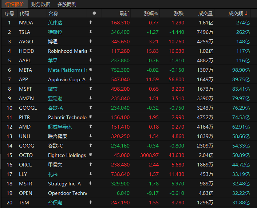Select APP change value 56.800

tap(177, 79)
